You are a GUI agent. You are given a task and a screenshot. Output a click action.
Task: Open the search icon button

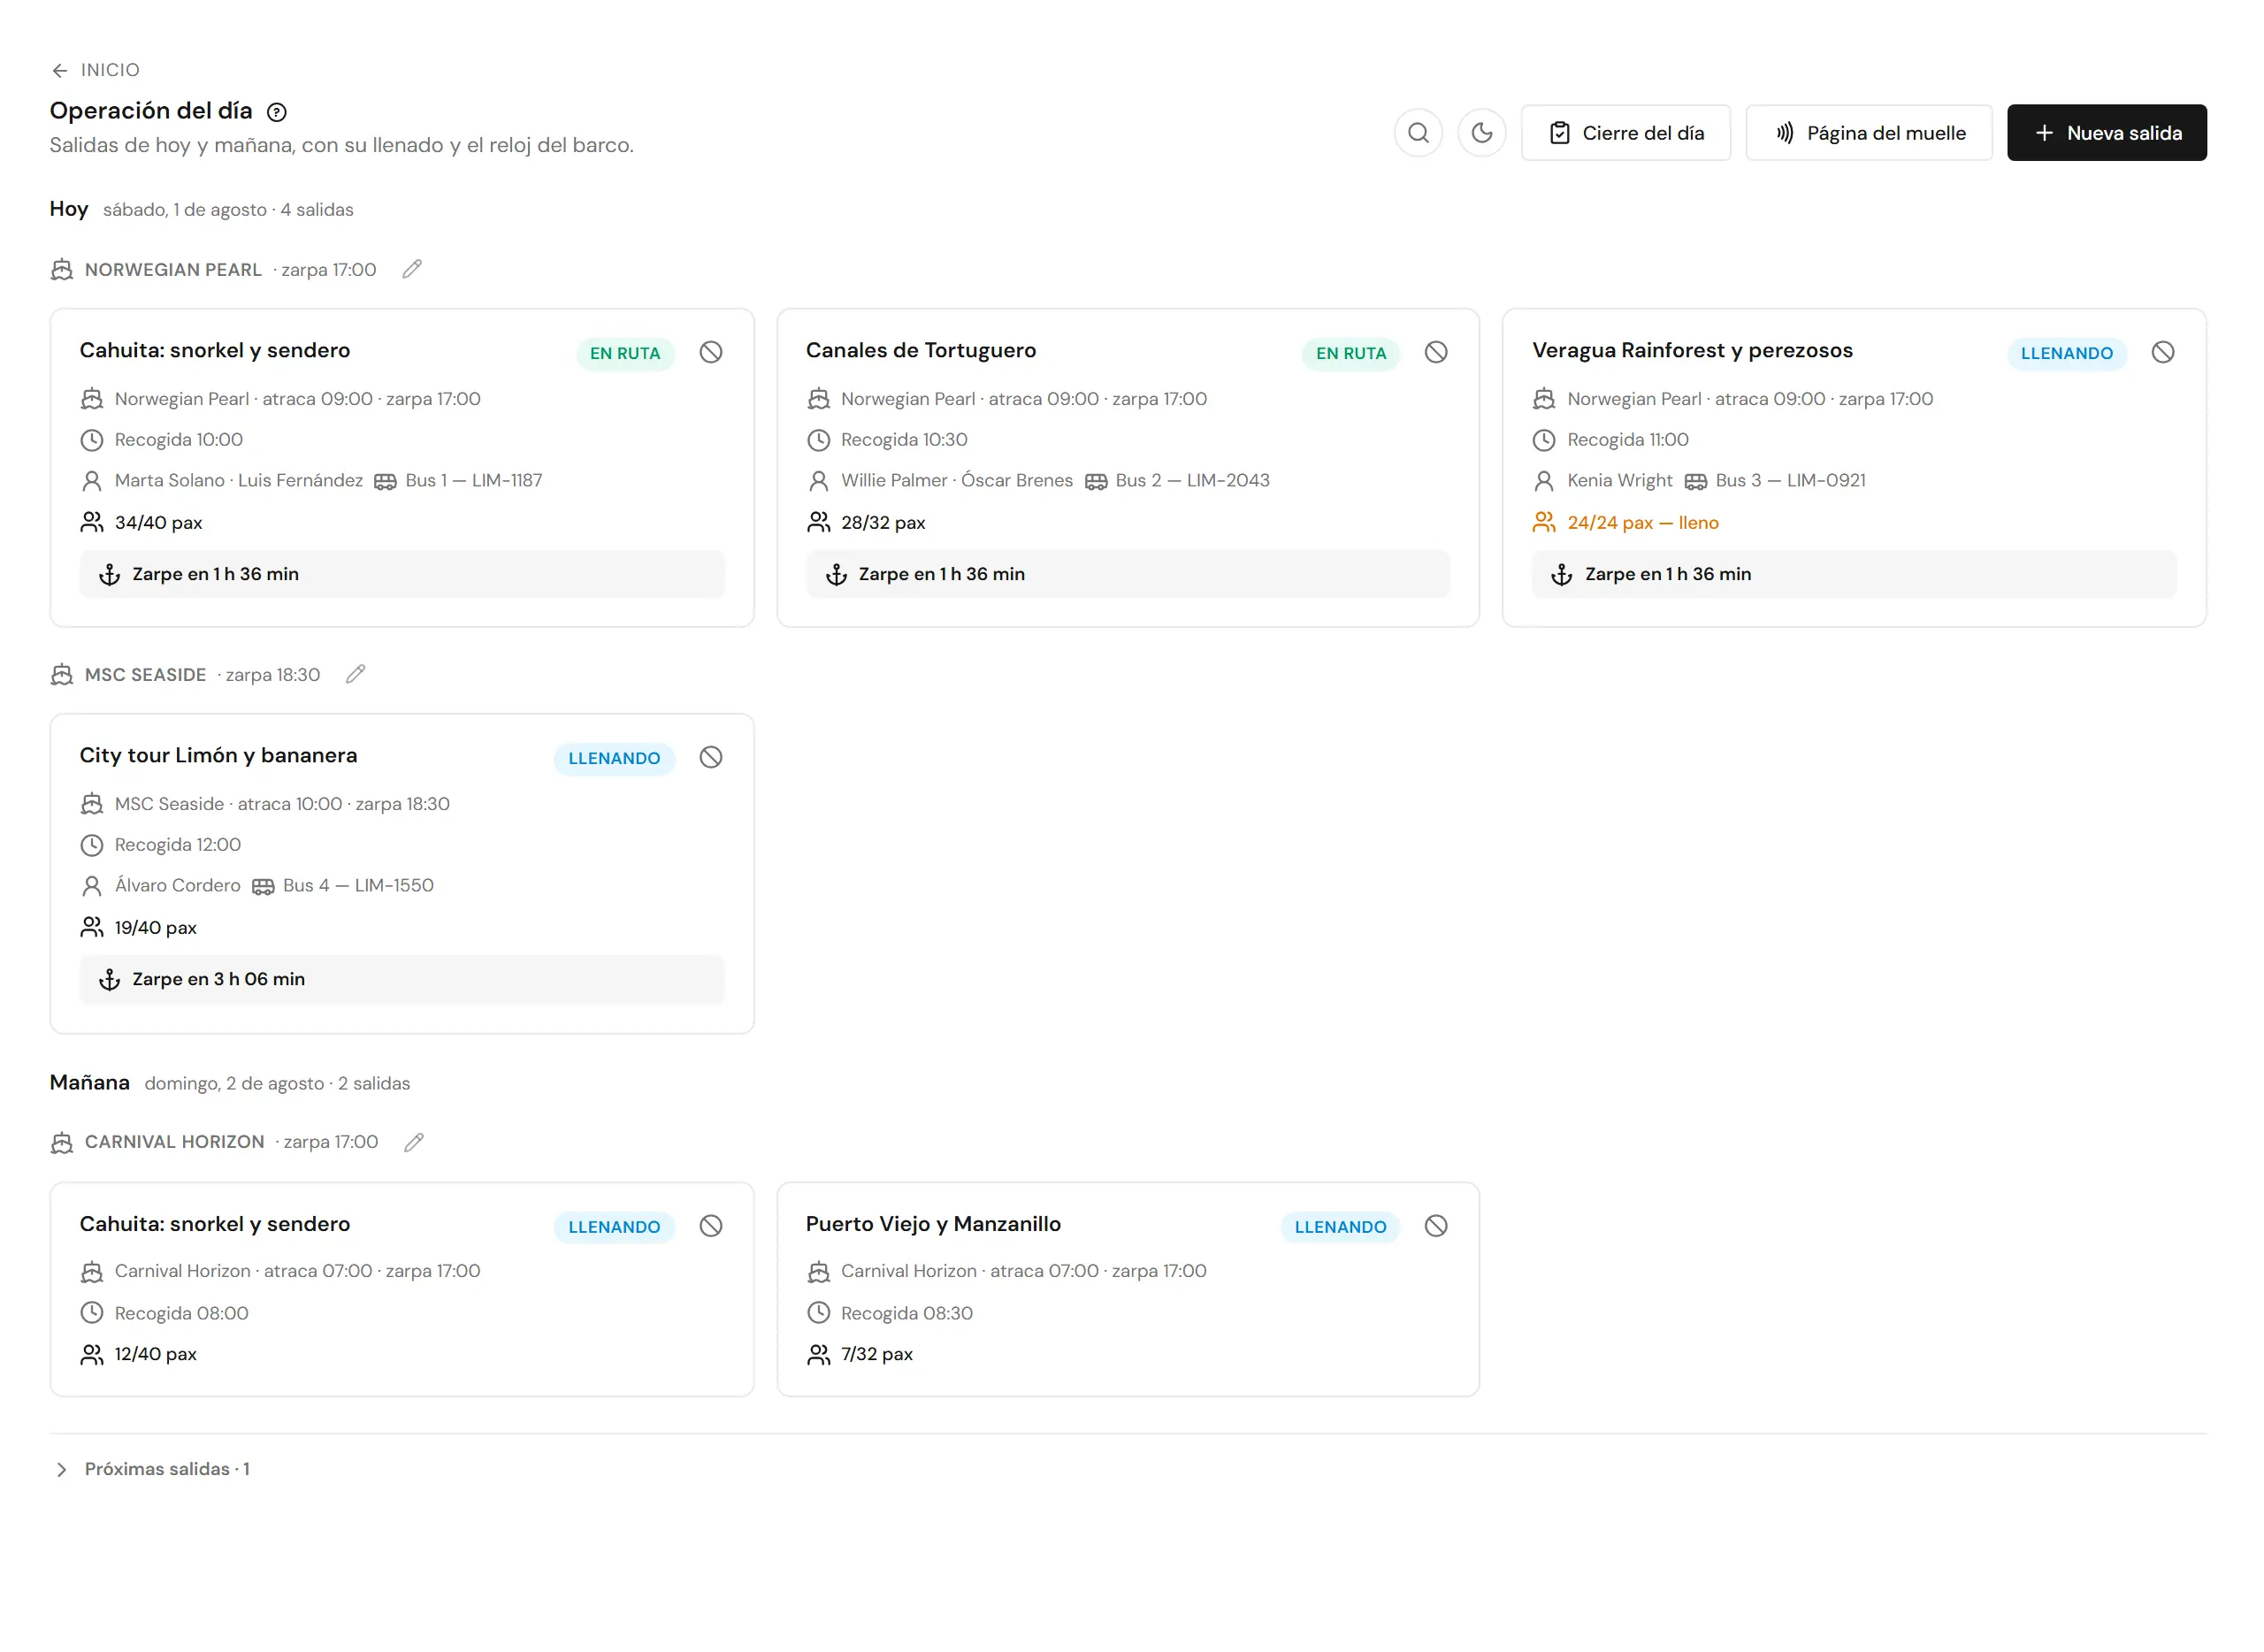coord(1418,133)
